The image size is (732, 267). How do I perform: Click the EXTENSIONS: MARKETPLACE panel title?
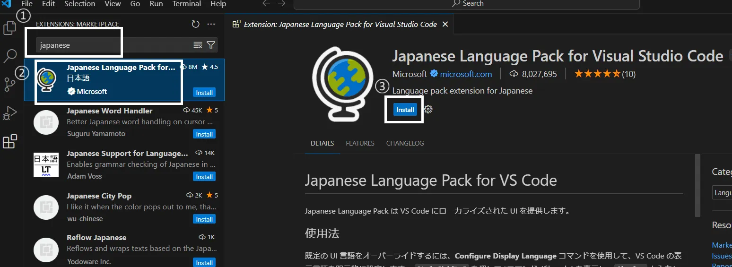pyautogui.click(x=78, y=24)
